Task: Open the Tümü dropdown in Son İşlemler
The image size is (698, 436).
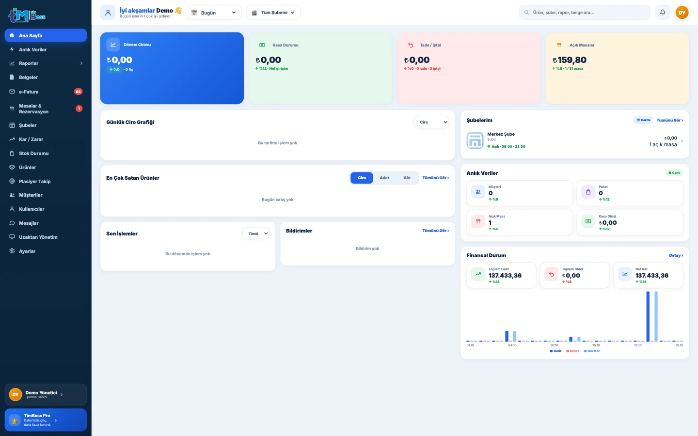Action: (x=256, y=234)
